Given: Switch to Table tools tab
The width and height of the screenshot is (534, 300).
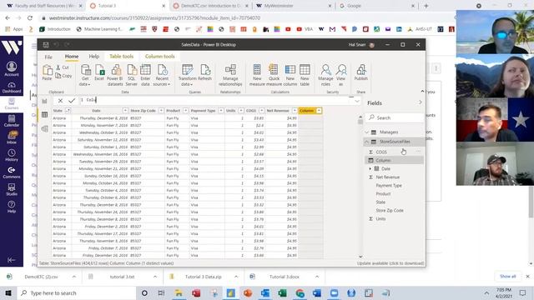Looking at the screenshot, I should point(121,57).
